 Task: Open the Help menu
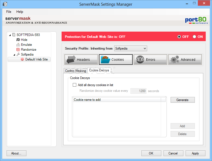[x=20, y=12]
